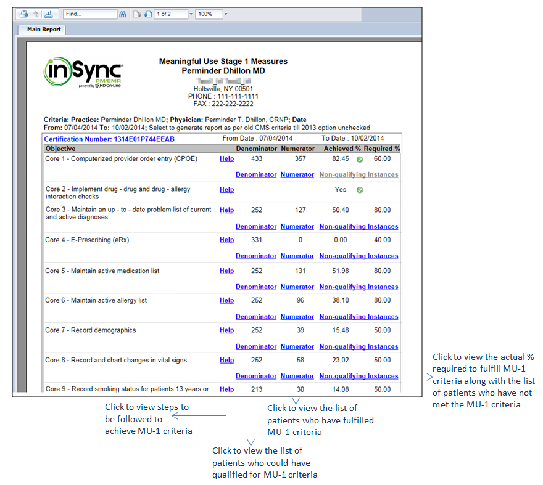Go to the previous page icon
The width and height of the screenshot is (543, 485).
(137, 14)
